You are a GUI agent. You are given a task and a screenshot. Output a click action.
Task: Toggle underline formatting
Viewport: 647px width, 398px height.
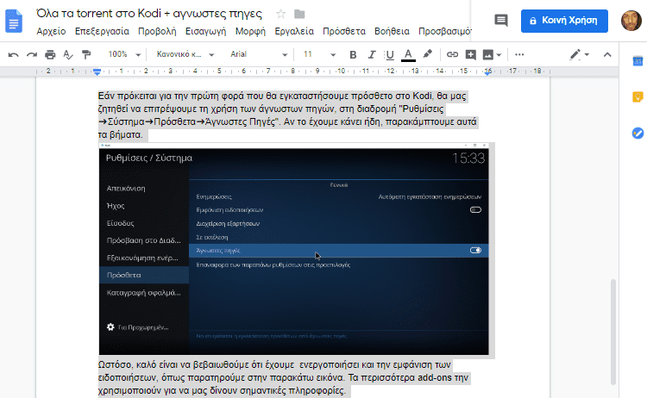tap(389, 54)
